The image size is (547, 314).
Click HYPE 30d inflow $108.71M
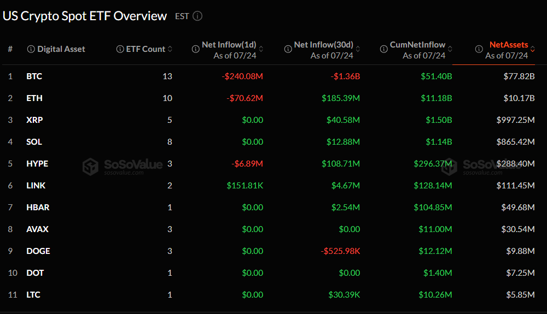point(340,164)
